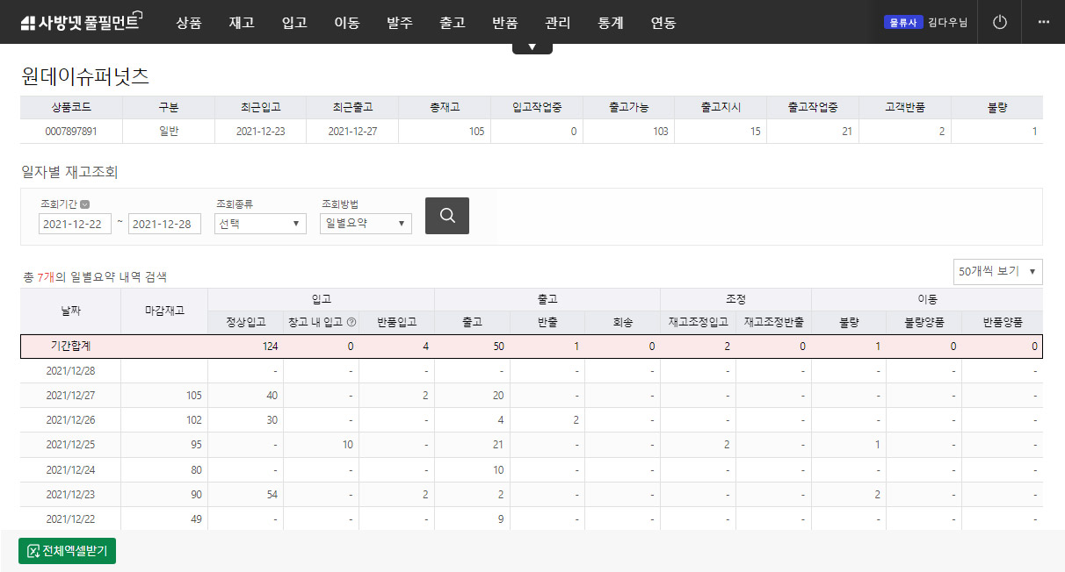Open the 통계 menu
Screen dimensions: 1065x572
click(x=610, y=23)
